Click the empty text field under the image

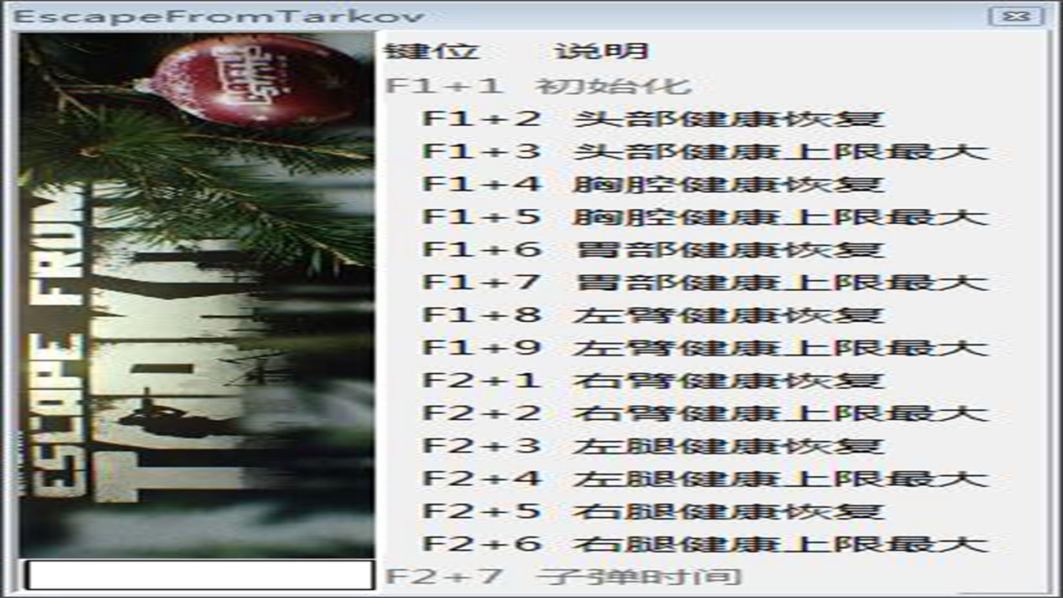(x=200, y=575)
